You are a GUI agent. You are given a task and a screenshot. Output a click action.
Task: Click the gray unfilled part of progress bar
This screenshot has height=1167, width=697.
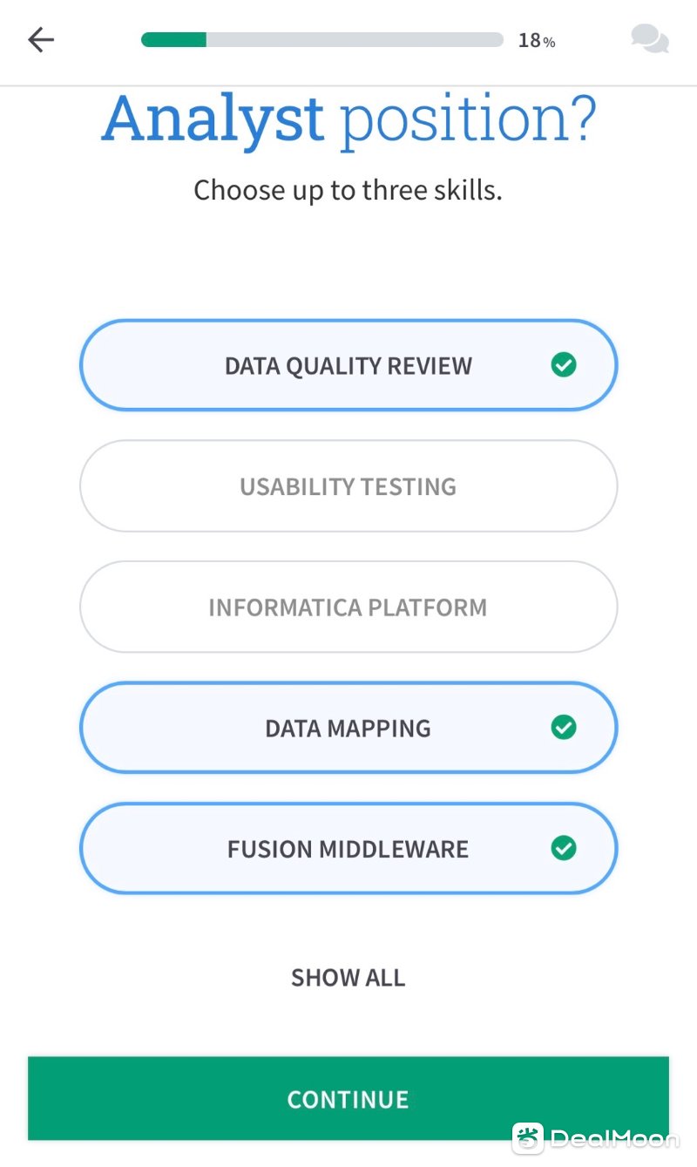[x=355, y=40]
